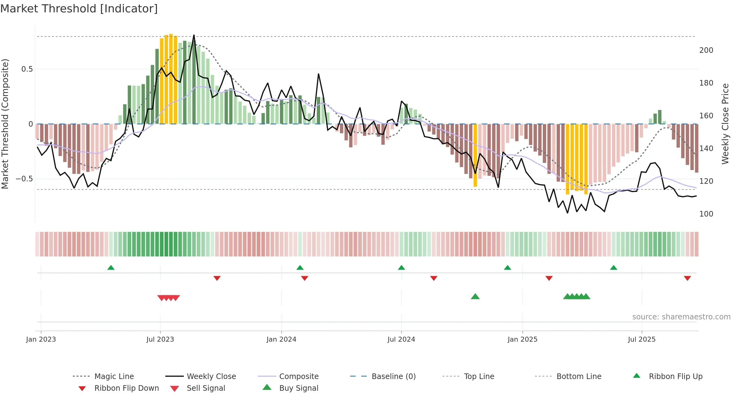Click the ribbon flip down marker near February 2024
Image resolution: width=741 pixels, height=417 pixels.
[x=305, y=278]
